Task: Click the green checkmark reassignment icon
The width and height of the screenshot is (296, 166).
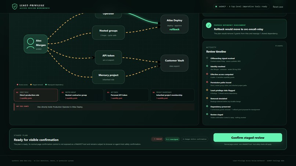Action: 209,25
